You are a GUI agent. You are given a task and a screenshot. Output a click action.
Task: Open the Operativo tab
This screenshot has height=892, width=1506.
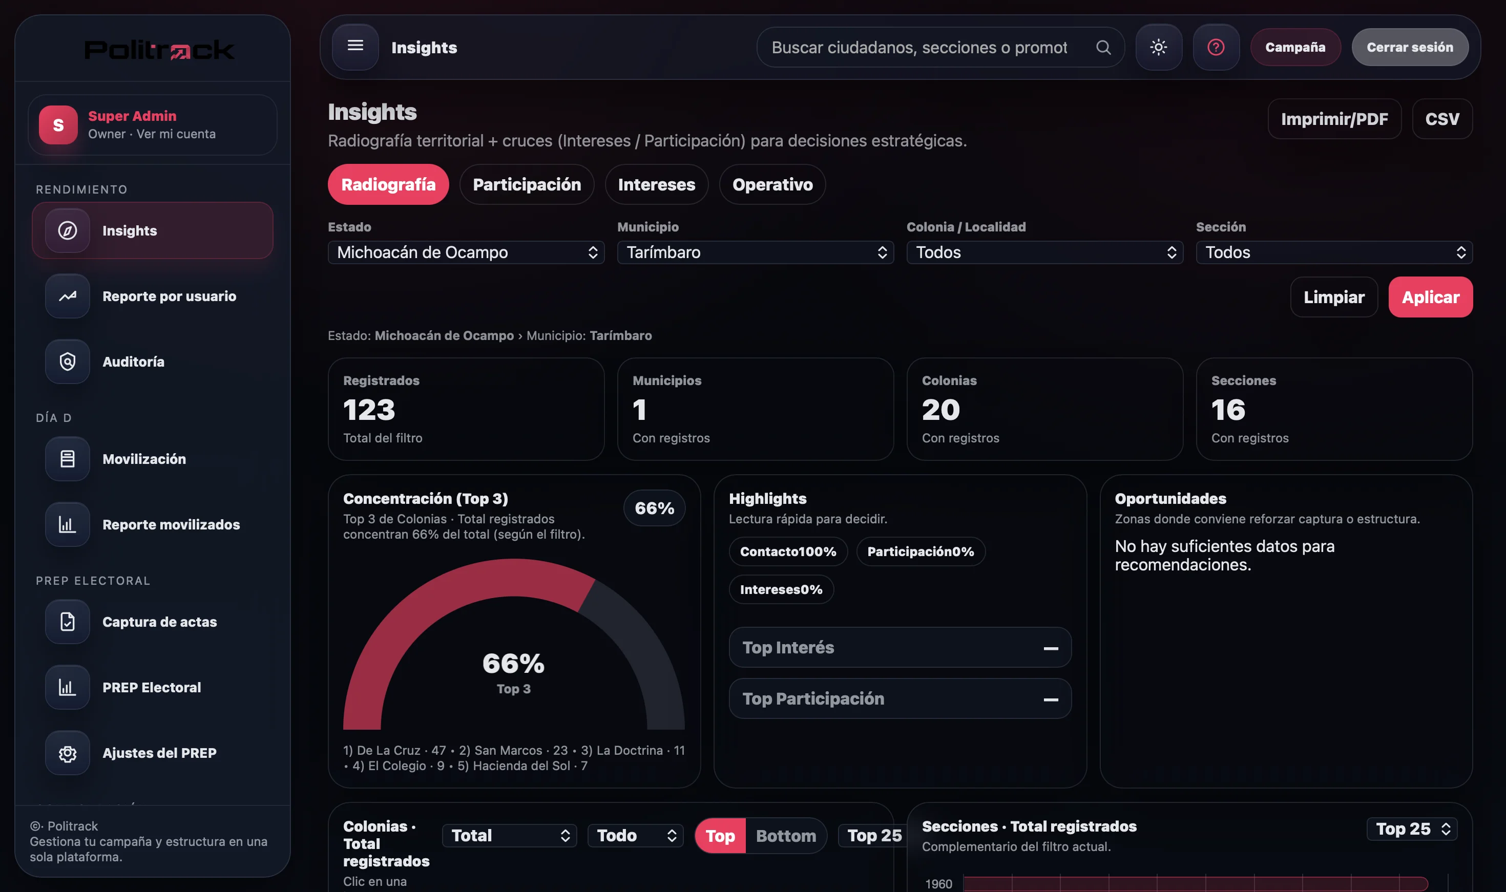[x=771, y=184]
